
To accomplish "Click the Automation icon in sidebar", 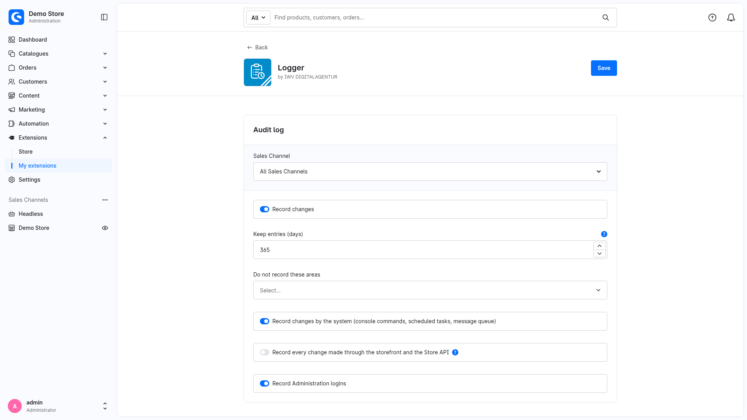I will point(12,124).
